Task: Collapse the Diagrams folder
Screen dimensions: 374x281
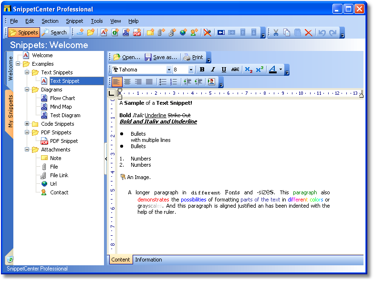Action: pos(27,90)
